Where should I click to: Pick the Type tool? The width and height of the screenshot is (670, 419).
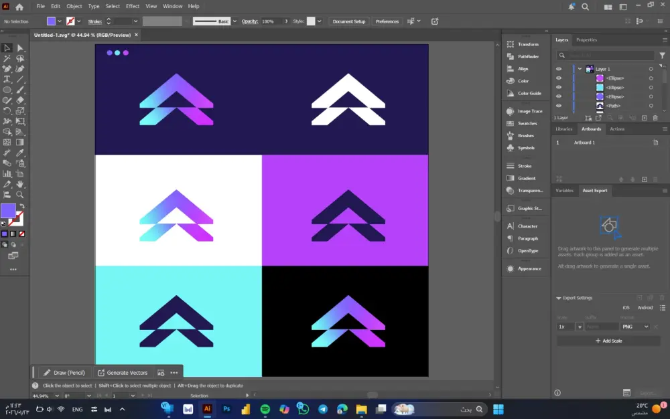(7, 80)
